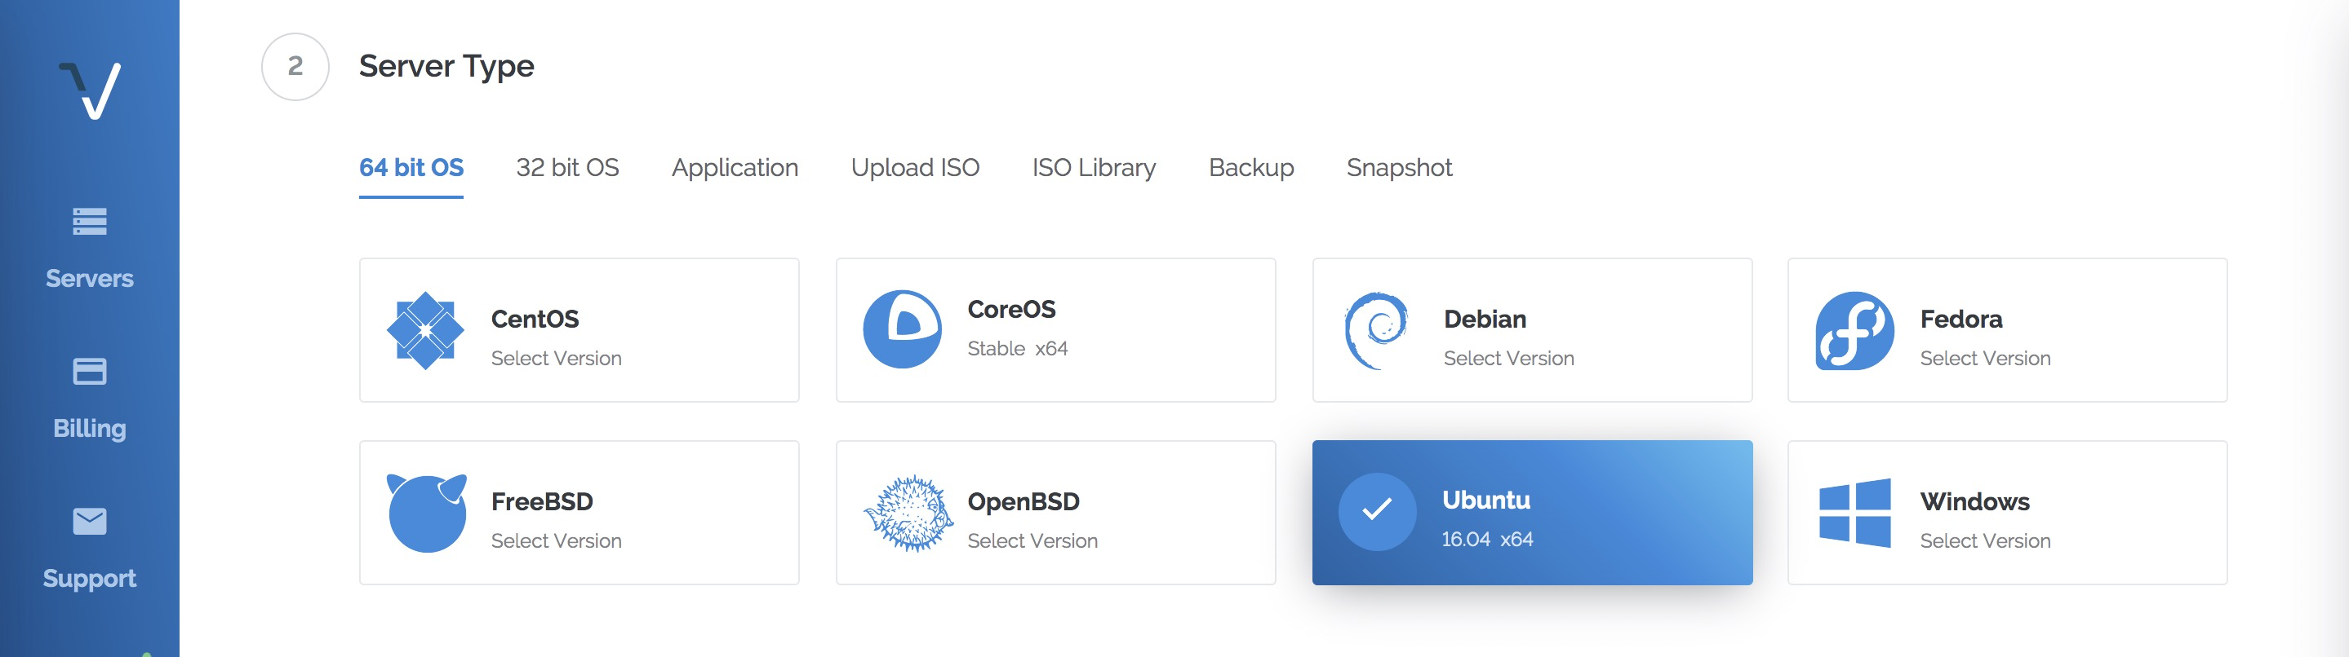Choose the CentOS server name
2349x657 pixels.
(x=535, y=319)
